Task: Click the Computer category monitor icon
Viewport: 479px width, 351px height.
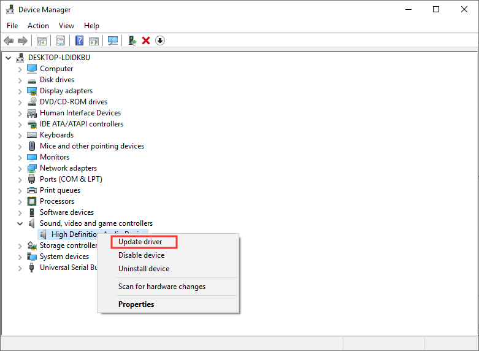Action: (32, 69)
